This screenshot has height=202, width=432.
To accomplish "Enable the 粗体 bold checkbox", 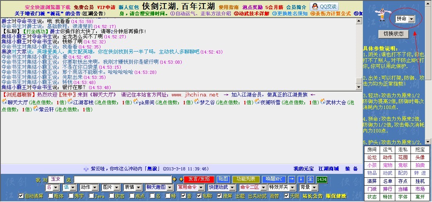I will pos(51,196).
